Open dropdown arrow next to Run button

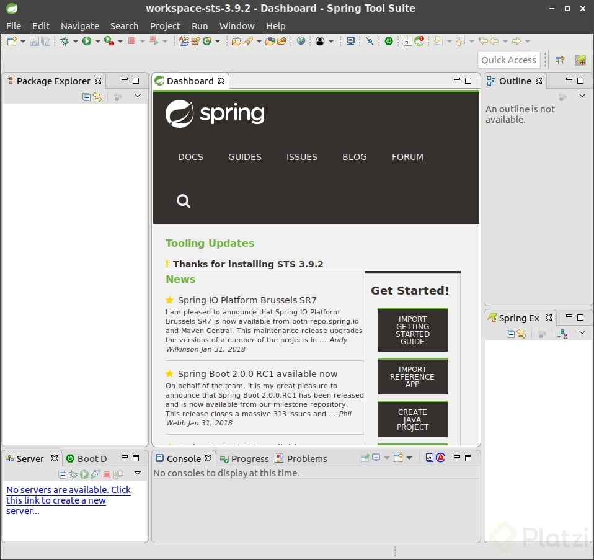click(x=98, y=41)
